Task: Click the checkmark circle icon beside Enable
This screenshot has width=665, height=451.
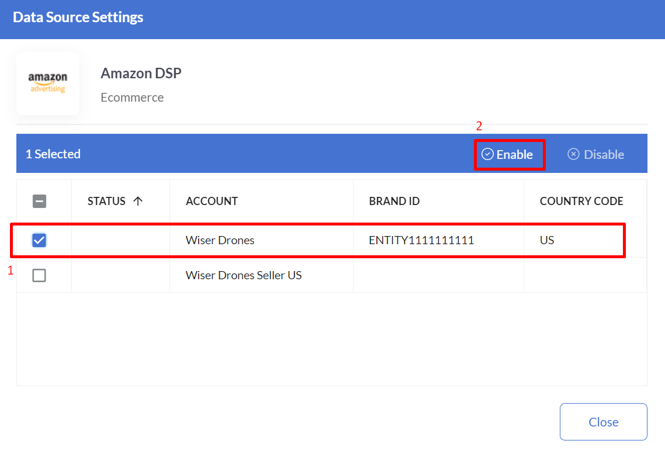Action: pos(487,154)
